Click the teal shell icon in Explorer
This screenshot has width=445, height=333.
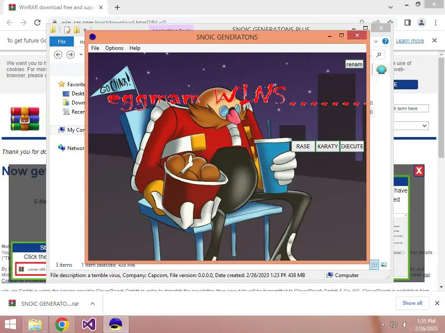(382, 69)
